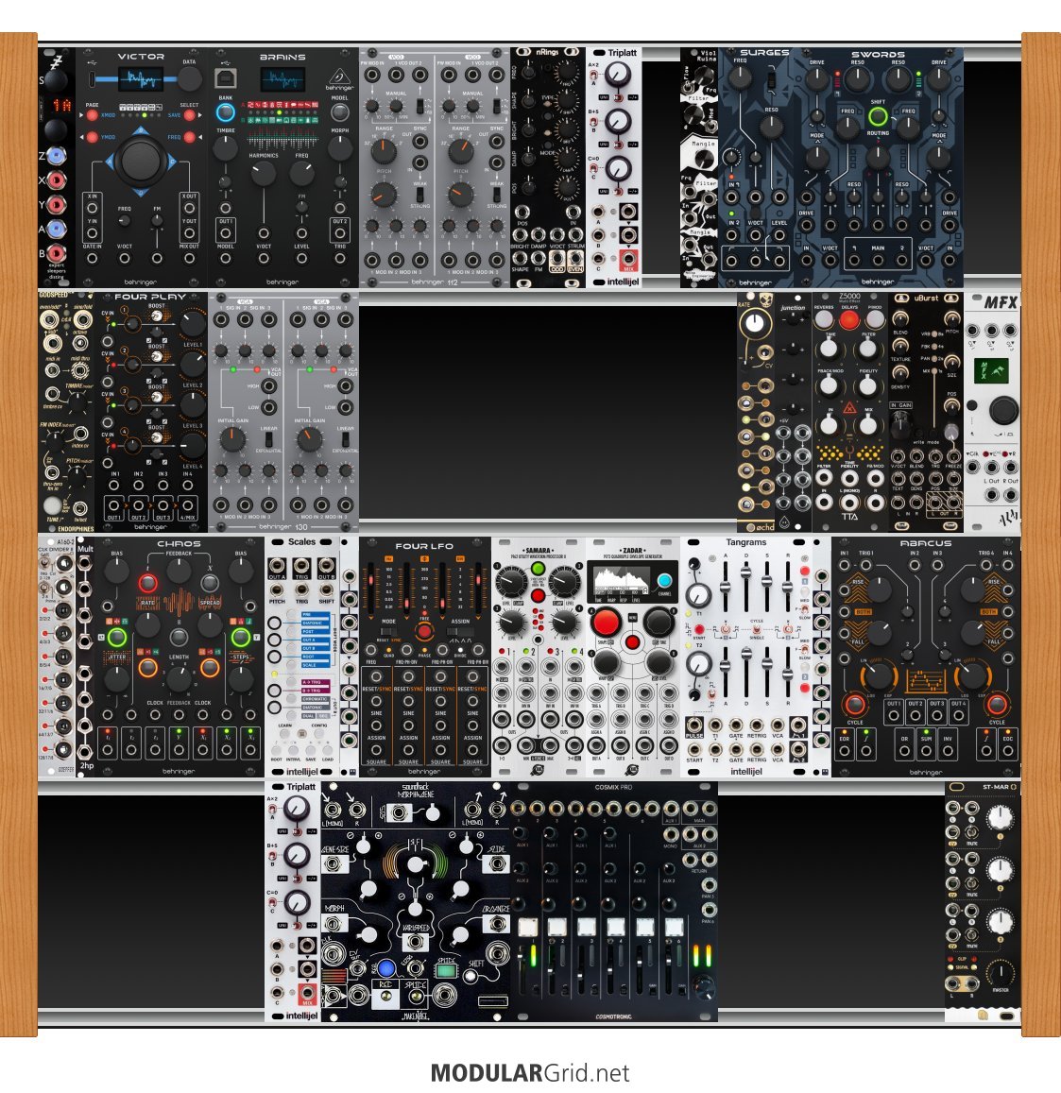This screenshot has height=1093, width=1061.
Task: Click the RATE knob on the Ochd module
Action: tap(754, 323)
